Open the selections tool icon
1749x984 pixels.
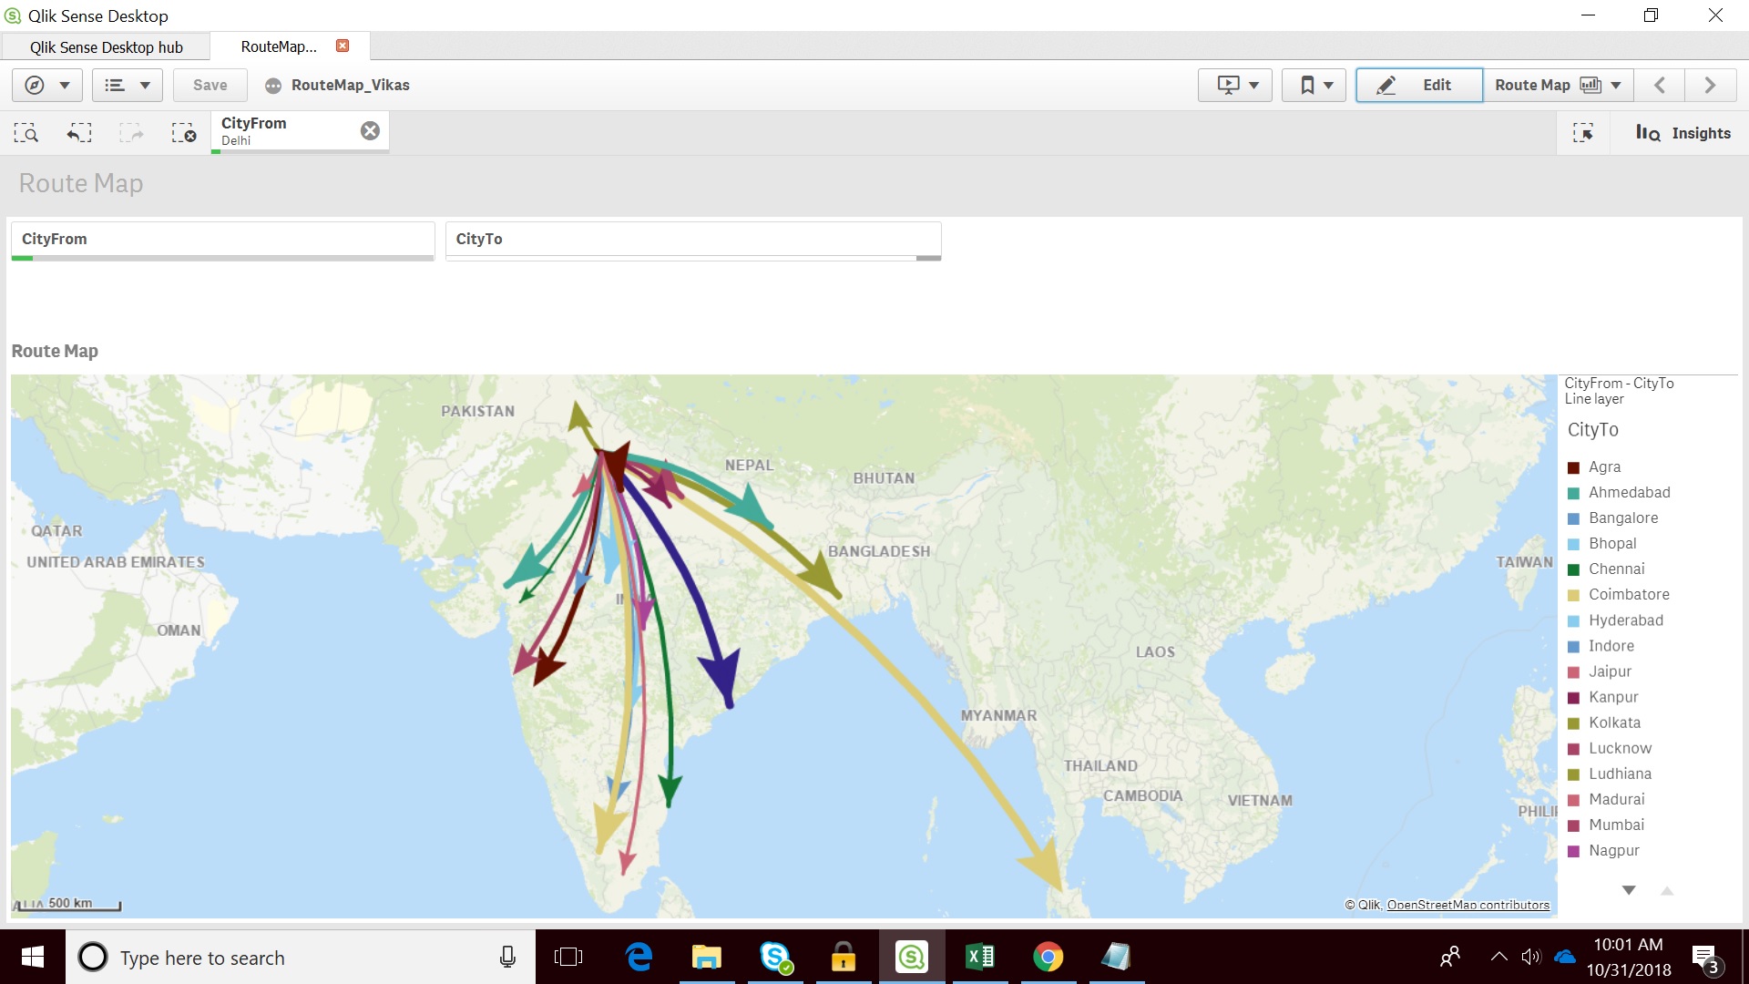(1583, 133)
